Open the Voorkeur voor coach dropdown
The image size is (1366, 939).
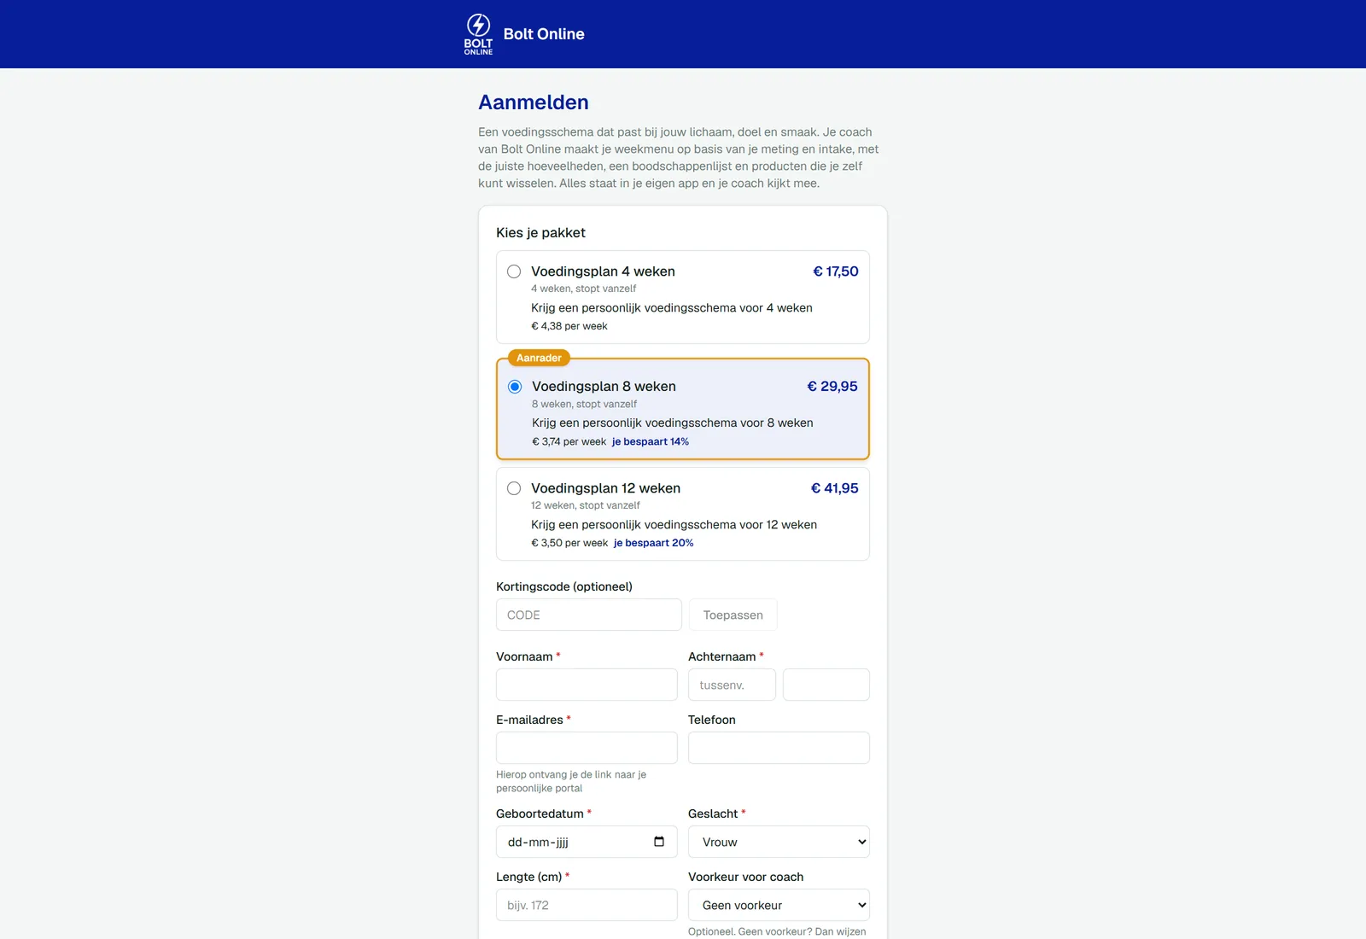pos(779,905)
